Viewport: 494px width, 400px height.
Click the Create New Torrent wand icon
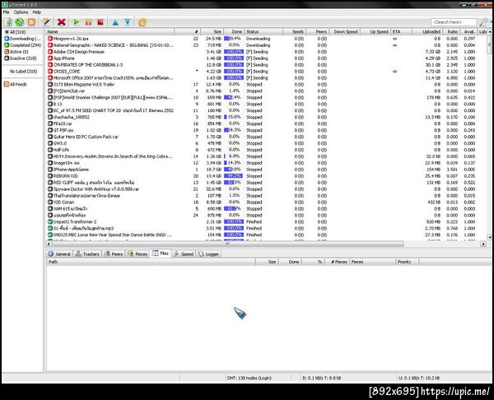pyautogui.click(x=47, y=21)
